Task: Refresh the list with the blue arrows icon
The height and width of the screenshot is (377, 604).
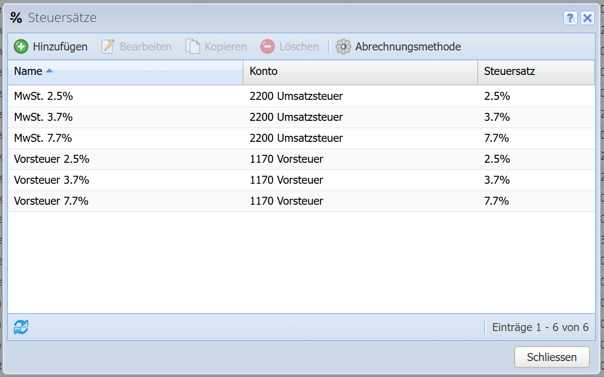Action: tap(21, 328)
